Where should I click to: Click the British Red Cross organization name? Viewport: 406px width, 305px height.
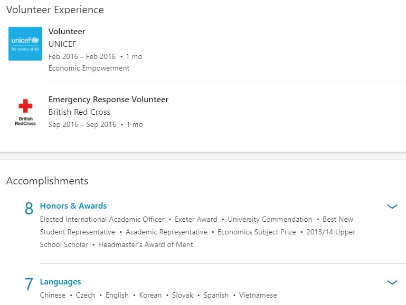tap(79, 112)
